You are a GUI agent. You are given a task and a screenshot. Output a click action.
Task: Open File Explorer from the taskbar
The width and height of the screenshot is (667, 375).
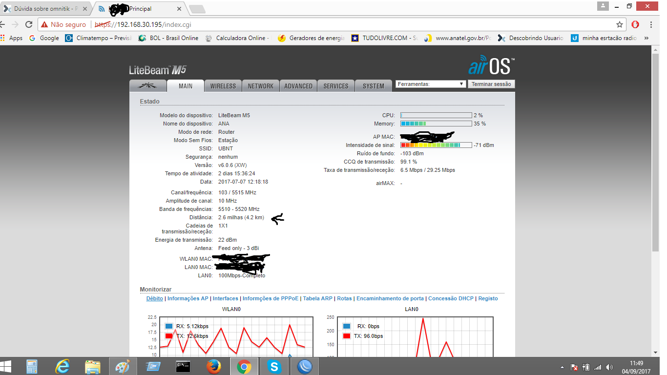pos(93,367)
